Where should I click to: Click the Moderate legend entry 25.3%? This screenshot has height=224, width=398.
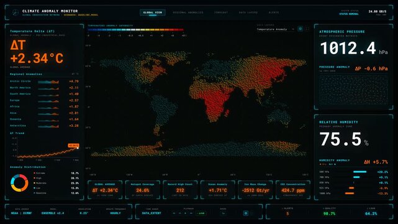56,183
